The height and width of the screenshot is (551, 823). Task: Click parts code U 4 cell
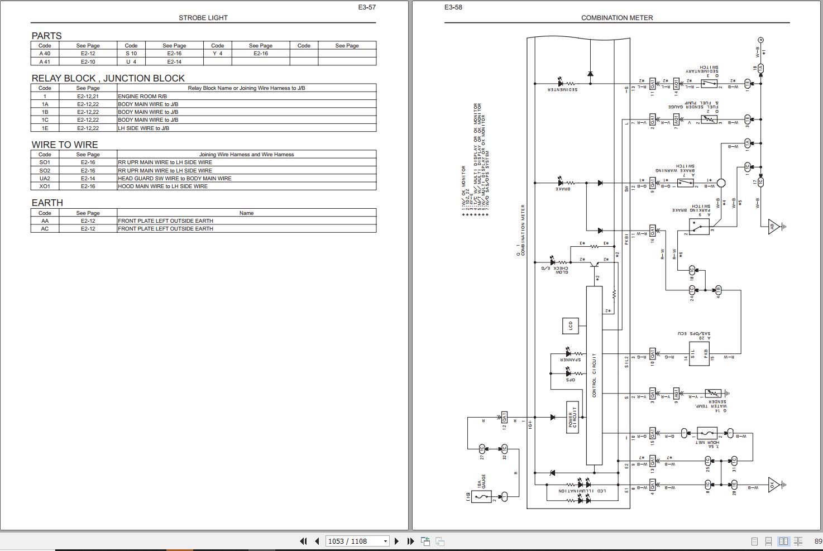tap(131, 62)
